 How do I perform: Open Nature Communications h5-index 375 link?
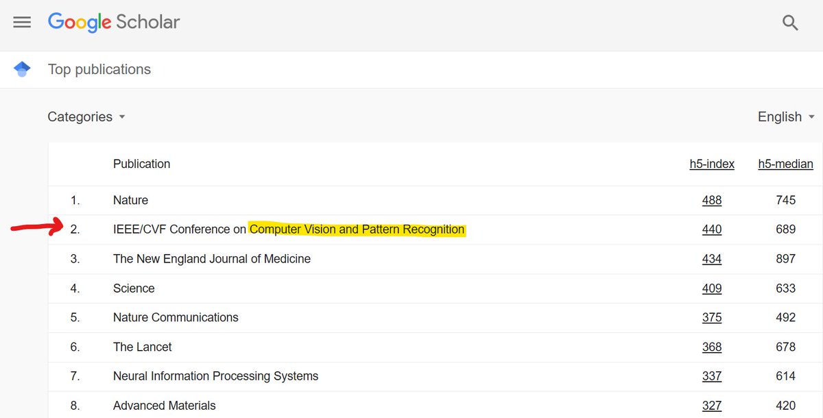coord(712,318)
